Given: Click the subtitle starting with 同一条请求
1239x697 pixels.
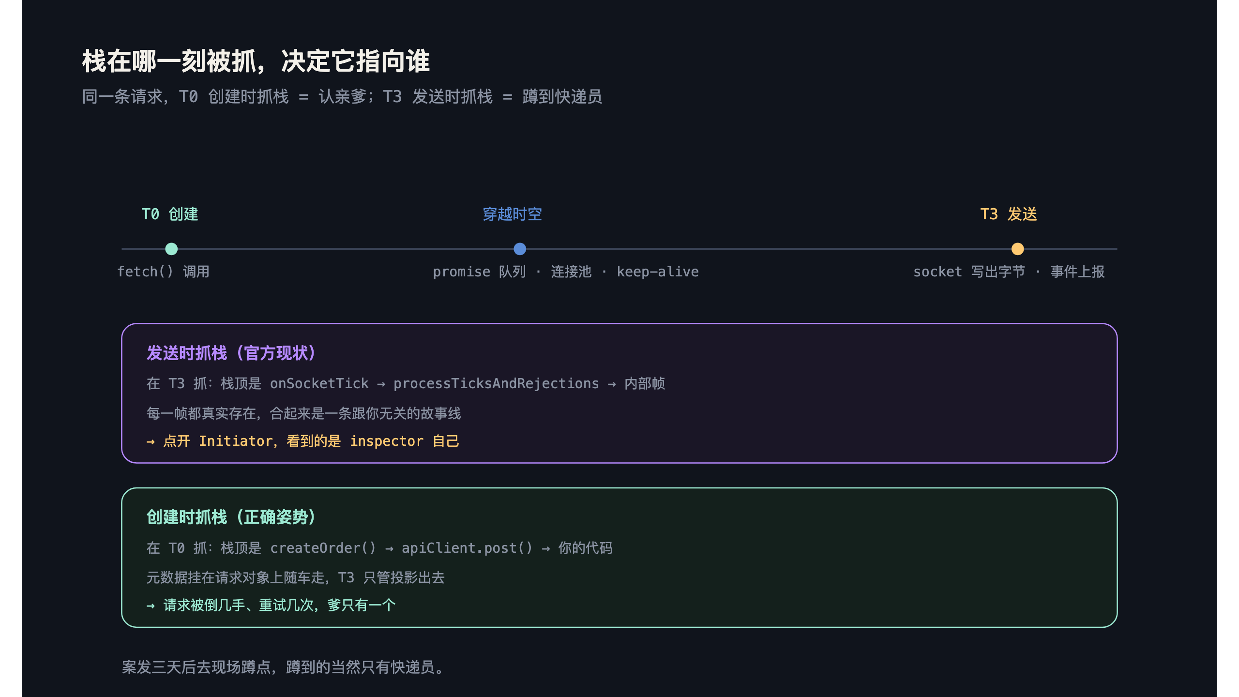Looking at the screenshot, I should [x=342, y=96].
